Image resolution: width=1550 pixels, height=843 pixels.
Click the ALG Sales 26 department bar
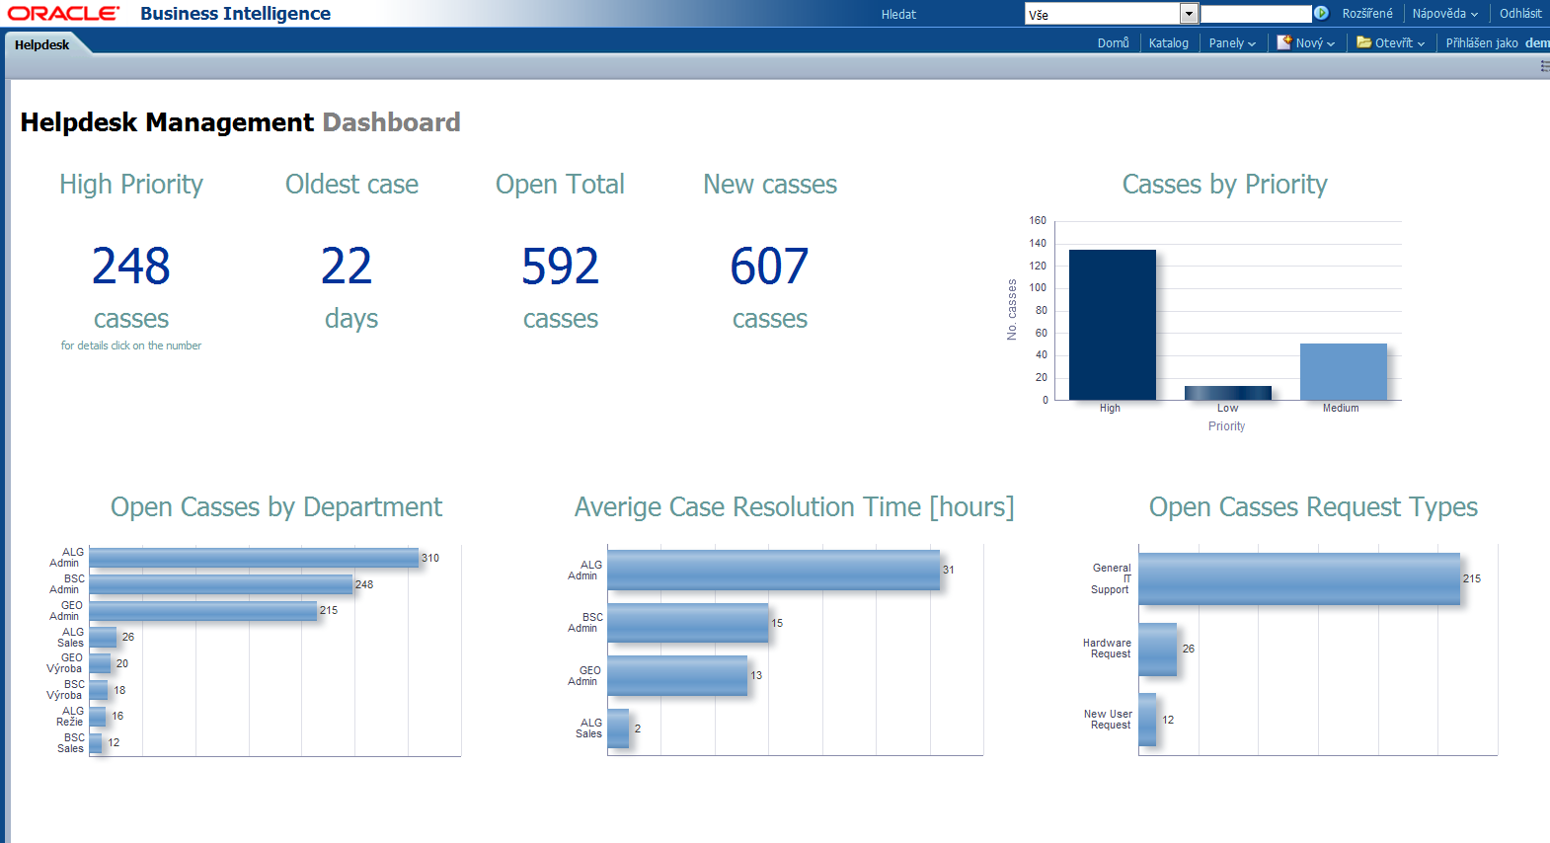coord(103,638)
